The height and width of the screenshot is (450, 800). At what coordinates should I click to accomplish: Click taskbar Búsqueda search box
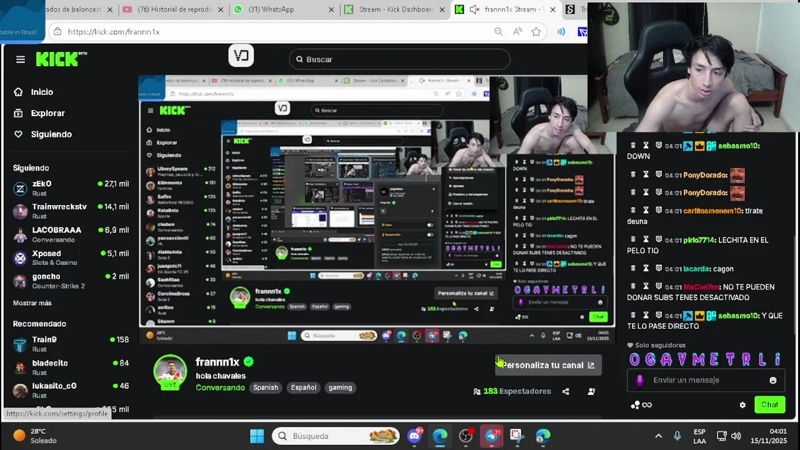click(336, 436)
